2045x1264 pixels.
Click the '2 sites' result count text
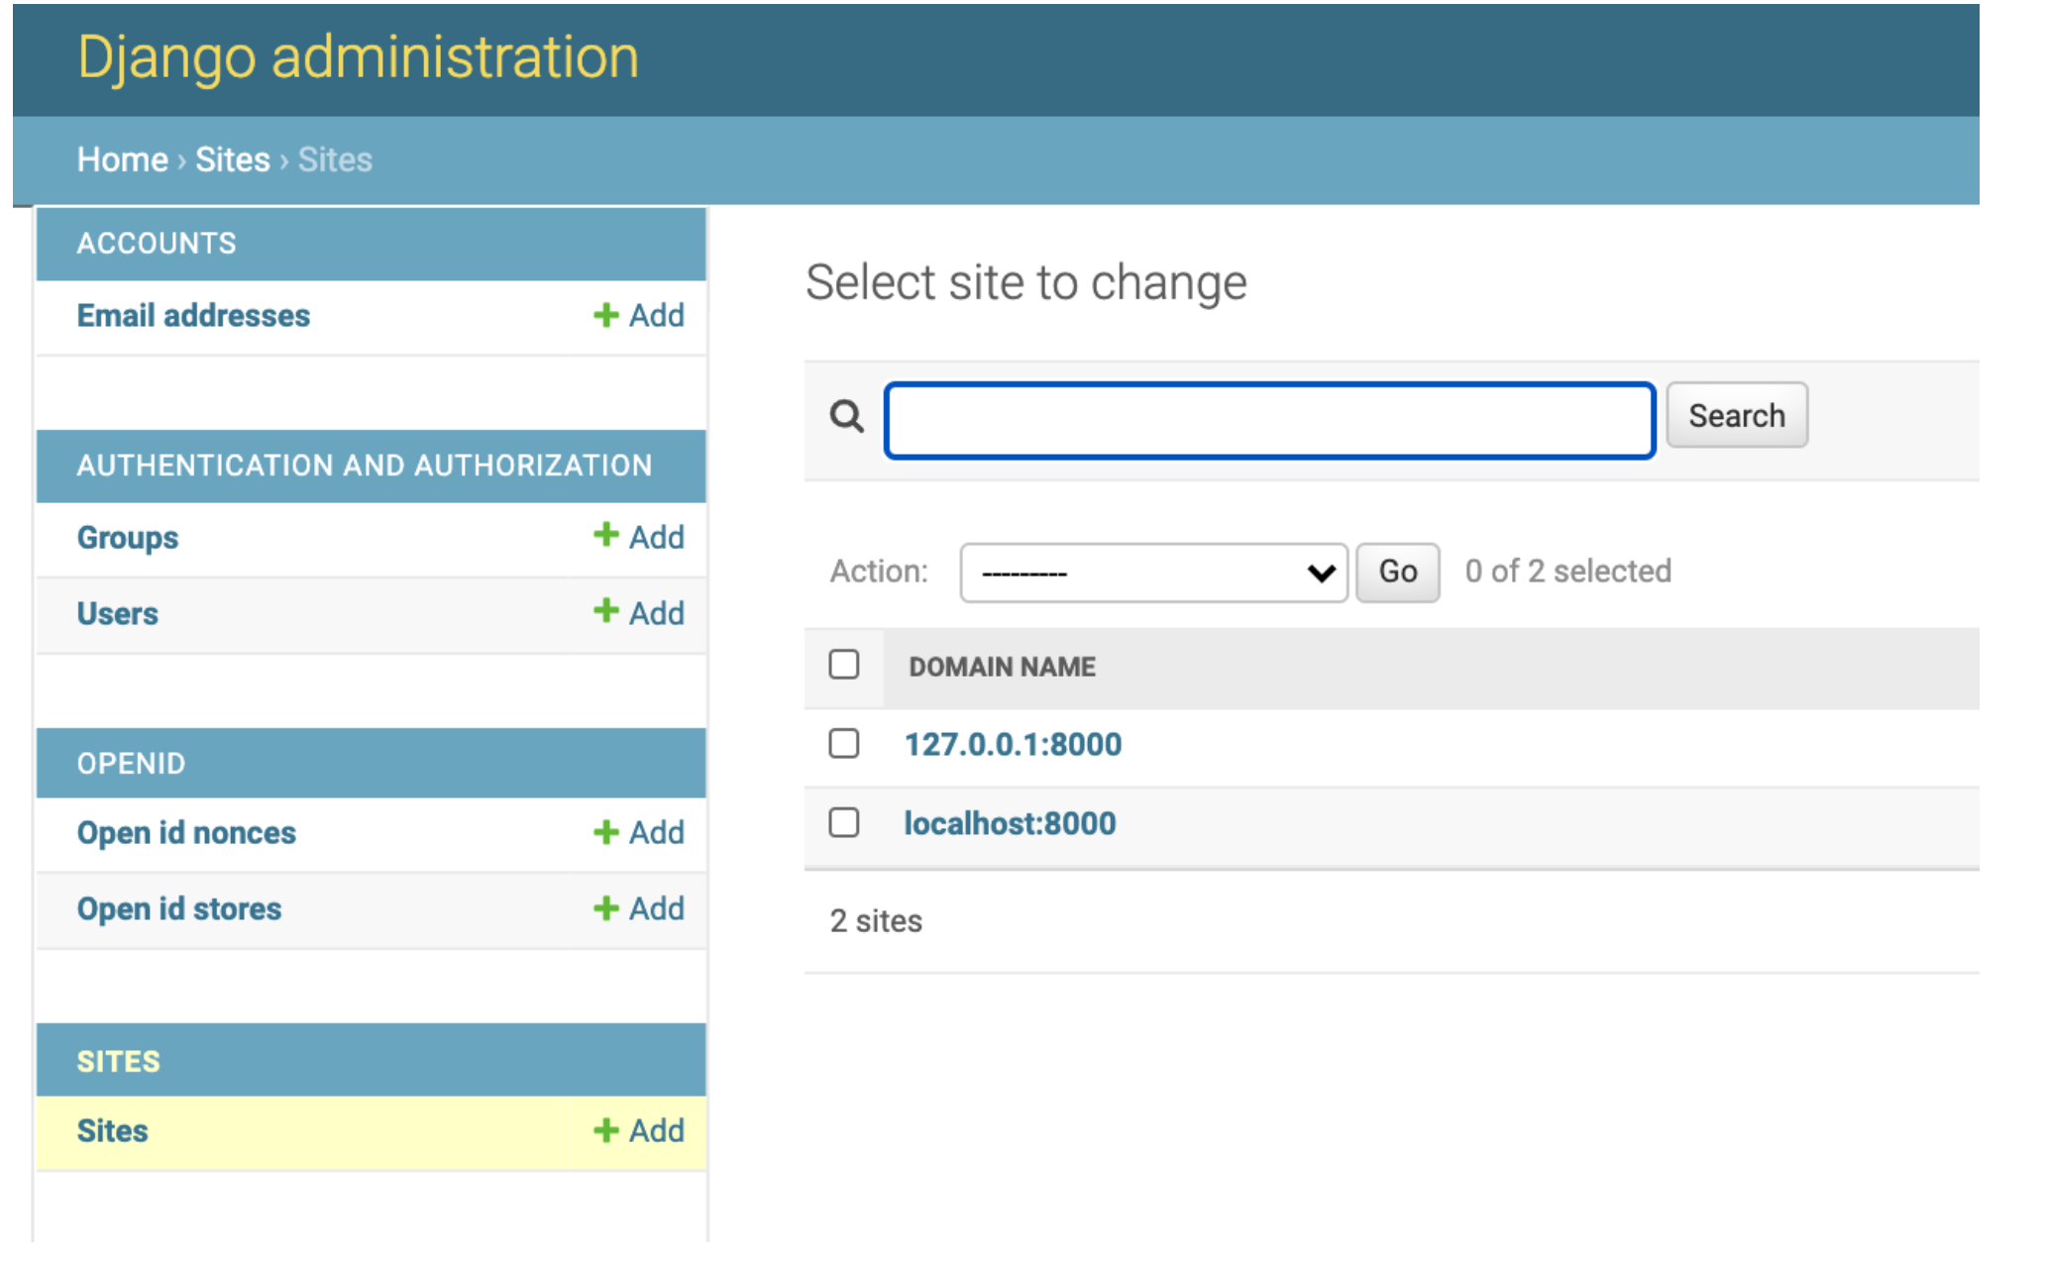coord(876,921)
